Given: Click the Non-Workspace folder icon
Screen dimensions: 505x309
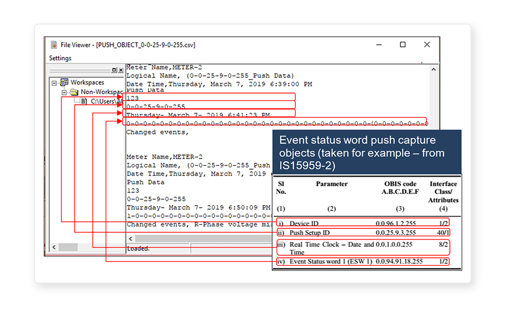Looking at the screenshot, I should (x=74, y=92).
